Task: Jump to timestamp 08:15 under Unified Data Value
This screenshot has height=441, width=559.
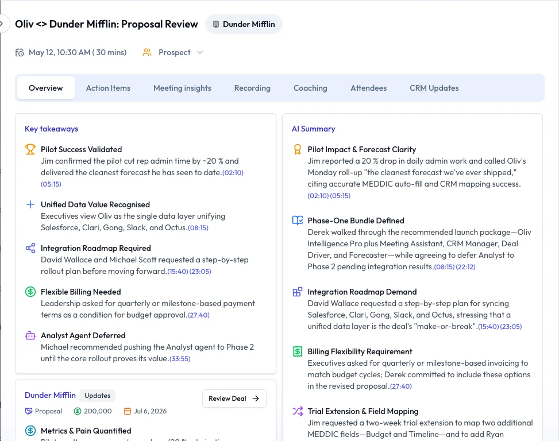Action: click(x=198, y=228)
